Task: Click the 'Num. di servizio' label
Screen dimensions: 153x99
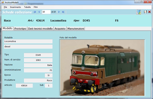Action: tap(12, 60)
